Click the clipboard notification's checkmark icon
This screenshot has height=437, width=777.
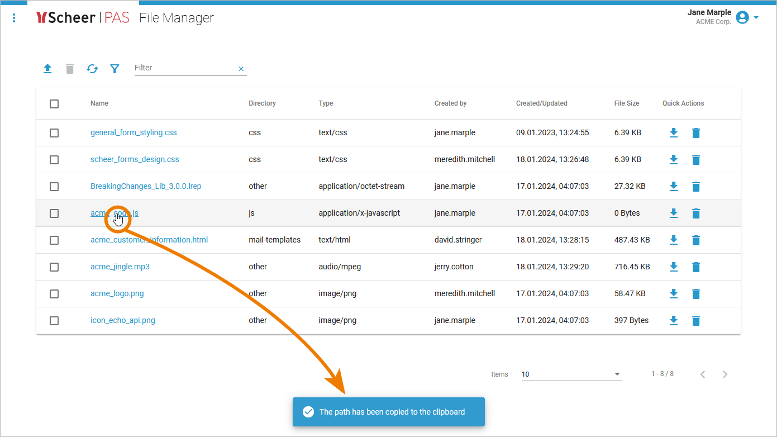coord(308,412)
